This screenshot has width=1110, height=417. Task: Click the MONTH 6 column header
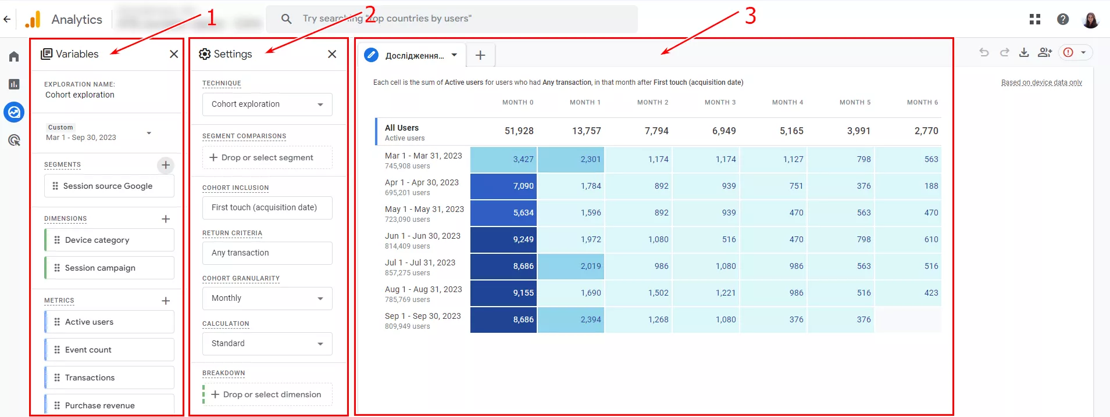923,102
